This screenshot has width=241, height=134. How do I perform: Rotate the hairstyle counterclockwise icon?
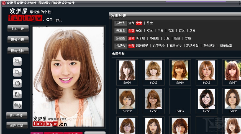coord(17,83)
